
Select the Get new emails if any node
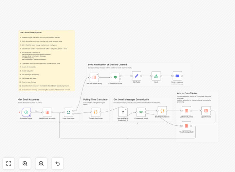[94, 77]
